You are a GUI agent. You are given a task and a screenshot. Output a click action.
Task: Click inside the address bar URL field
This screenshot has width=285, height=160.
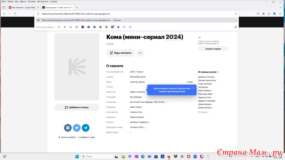[136, 14]
